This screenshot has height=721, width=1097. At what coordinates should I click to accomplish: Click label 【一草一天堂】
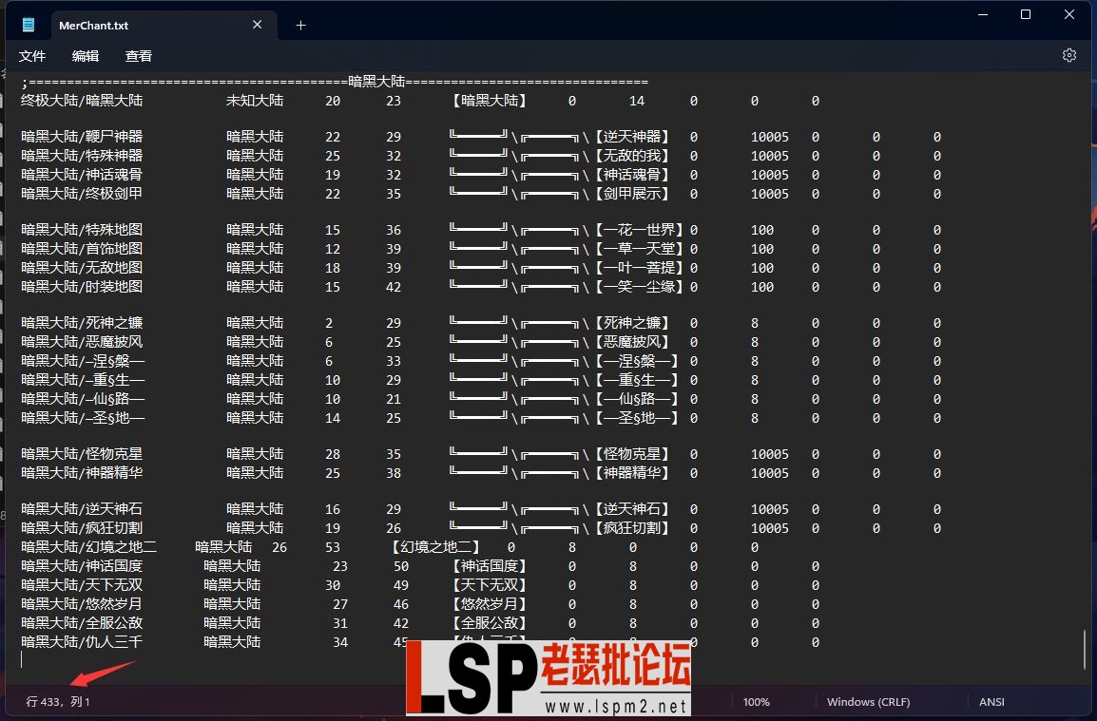(640, 248)
